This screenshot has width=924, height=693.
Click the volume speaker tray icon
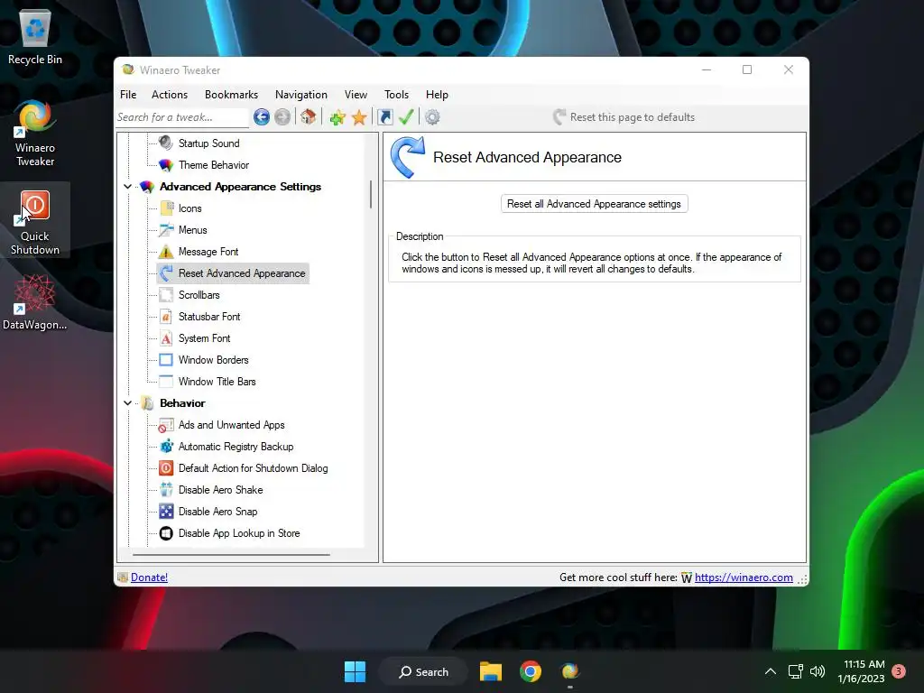pos(818,671)
